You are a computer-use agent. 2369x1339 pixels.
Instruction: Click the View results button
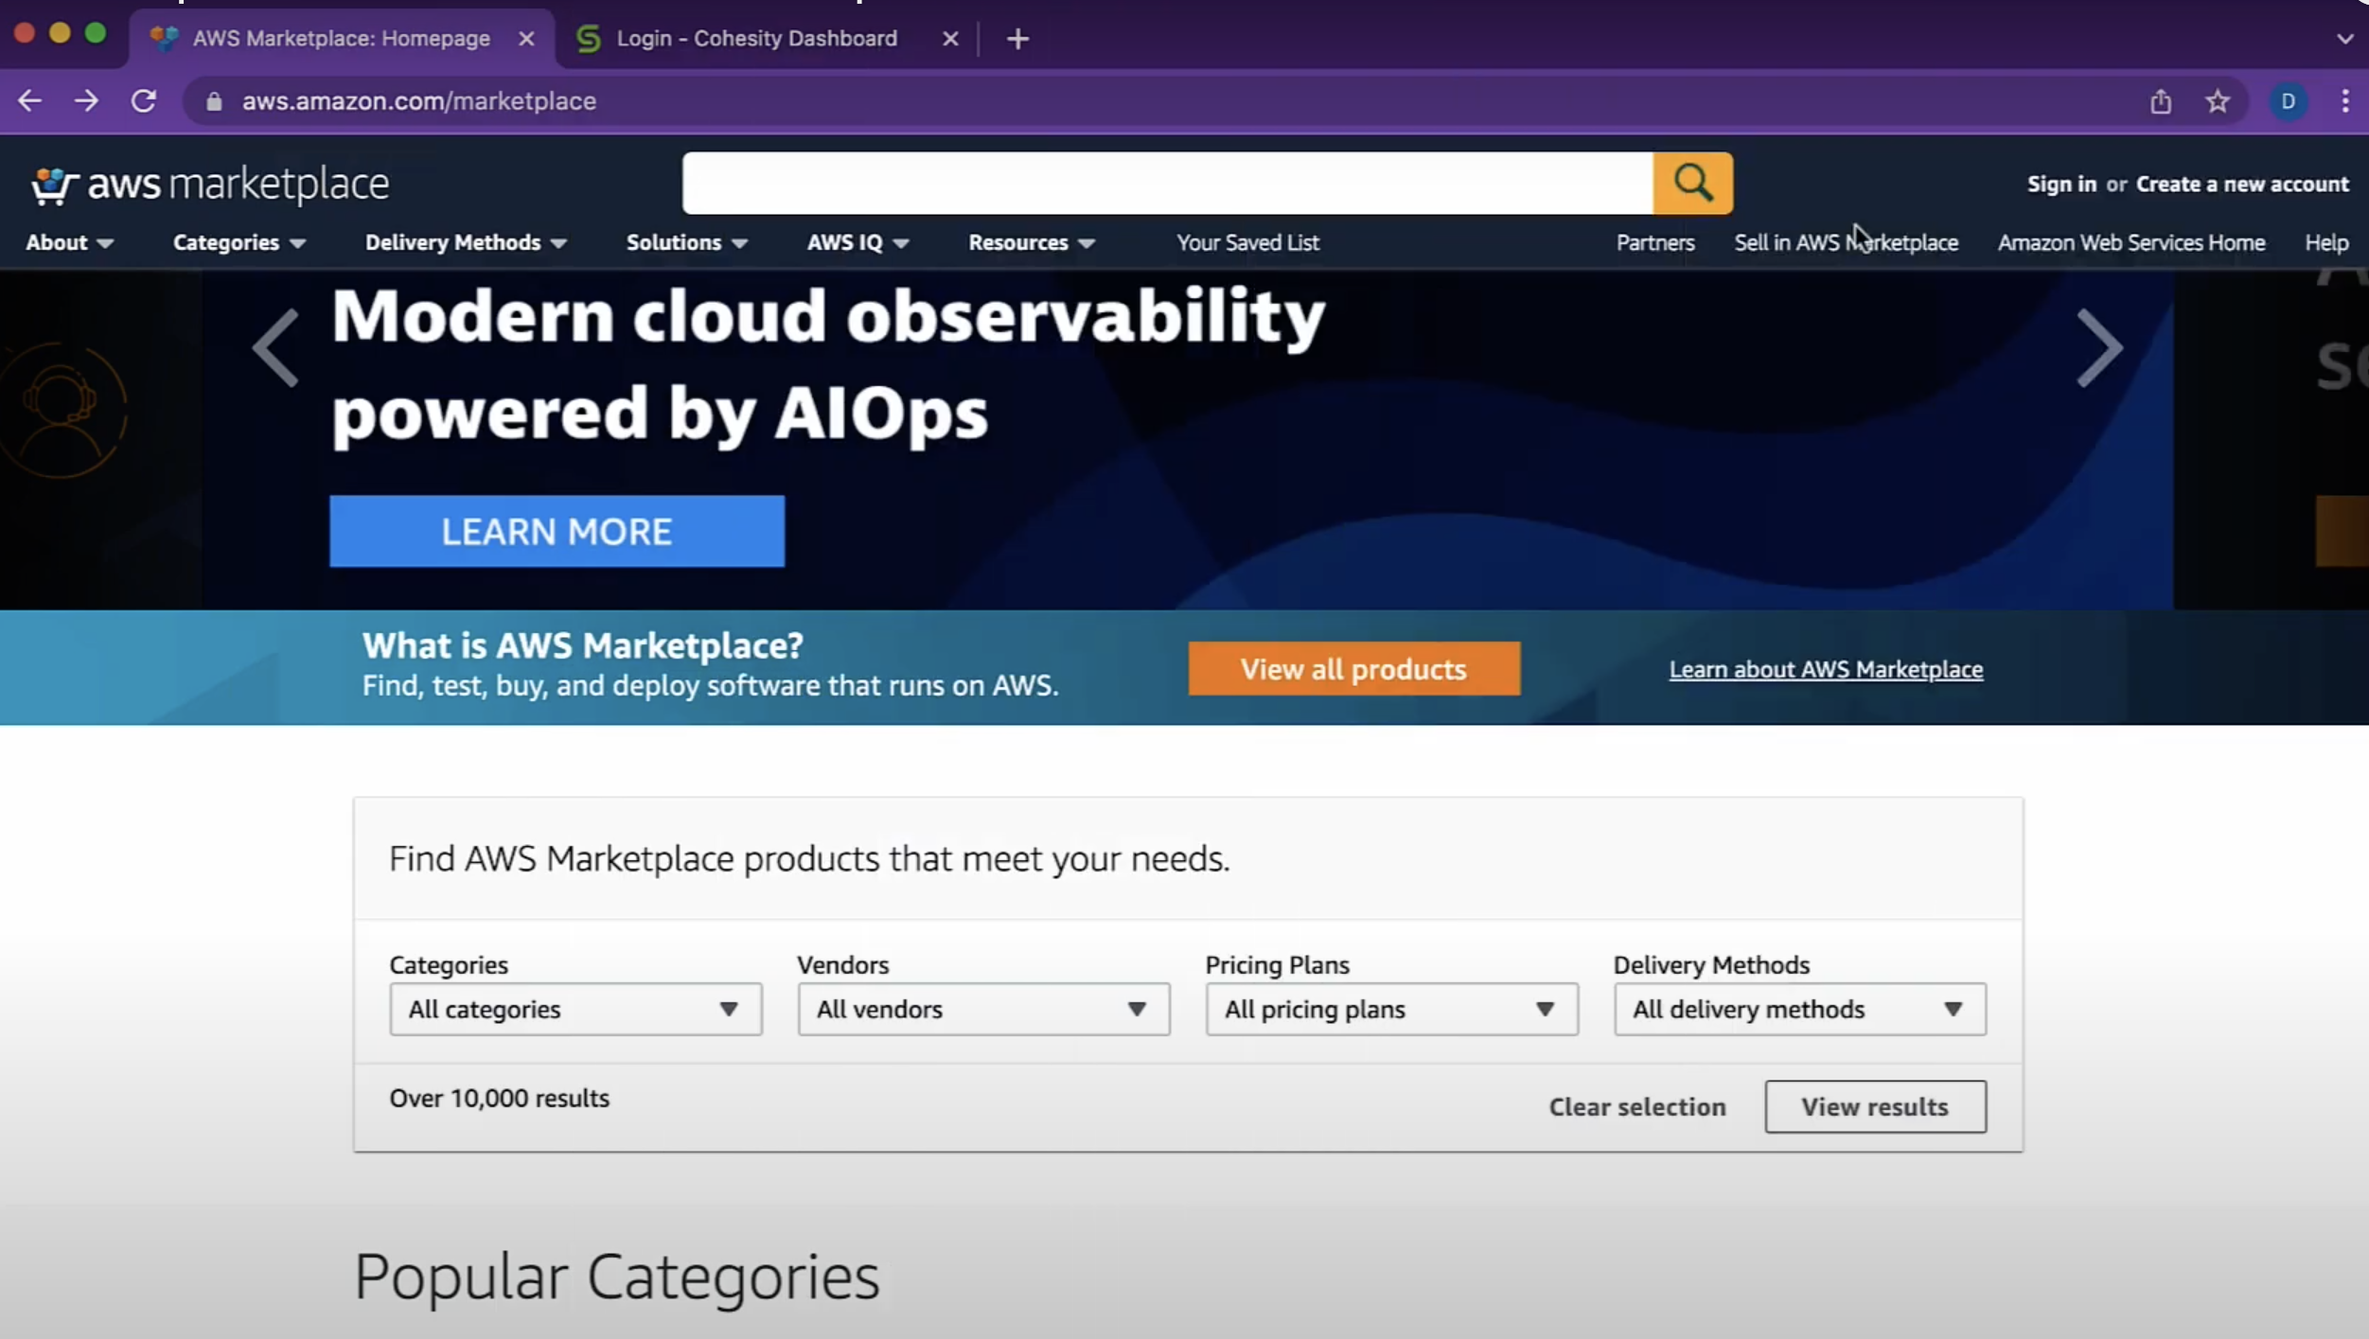pos(1874,1106)
